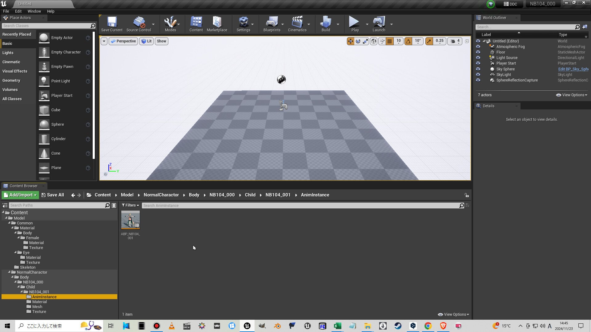Viewport: 591px width, 332px height.
Task: Open the File menu
Action: pos(6,11)
